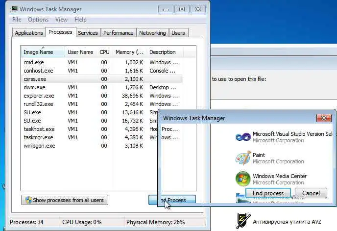Select the dwm.exe process row

(x=102, y=87)
